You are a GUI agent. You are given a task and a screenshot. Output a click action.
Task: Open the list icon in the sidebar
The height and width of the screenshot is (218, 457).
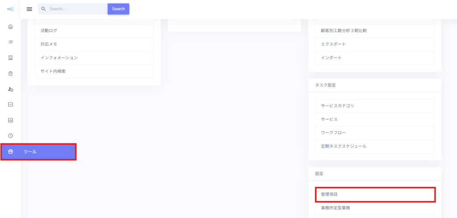11,42
